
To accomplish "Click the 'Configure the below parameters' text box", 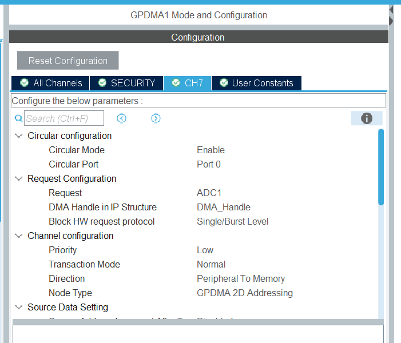I will [198, 101].
